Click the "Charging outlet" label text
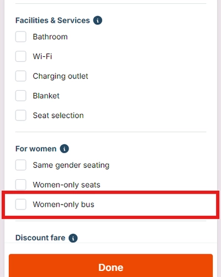This screenshot has width=221, height=277. (60, 76)
